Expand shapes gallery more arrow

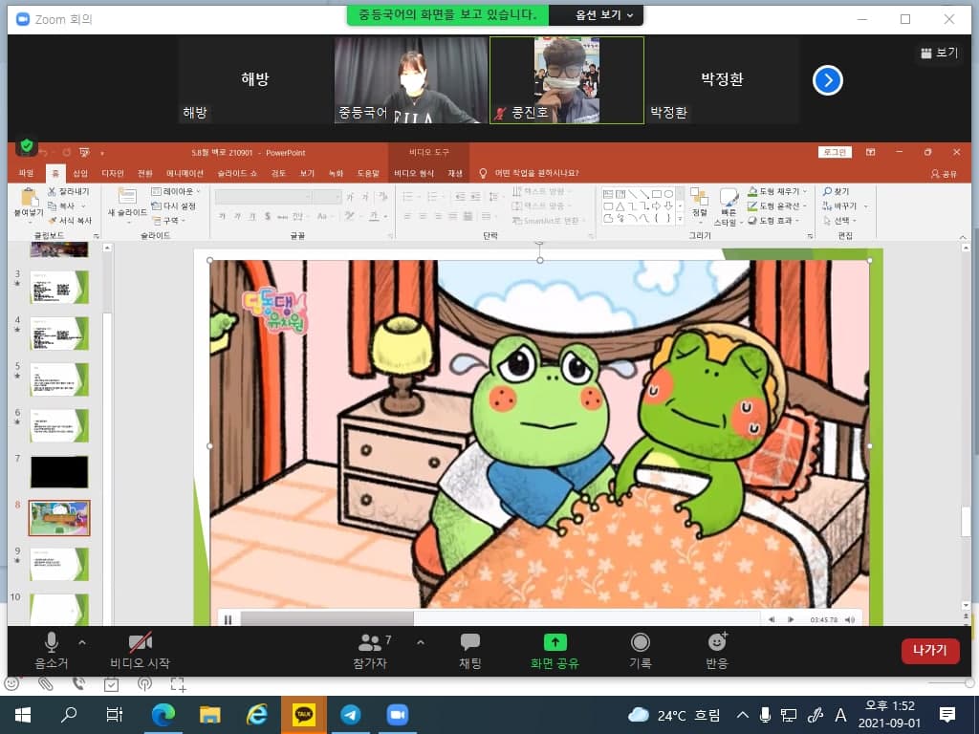coord(680,219)
